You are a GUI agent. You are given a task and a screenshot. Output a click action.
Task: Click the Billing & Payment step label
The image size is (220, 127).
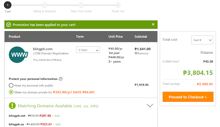(44, 11)
